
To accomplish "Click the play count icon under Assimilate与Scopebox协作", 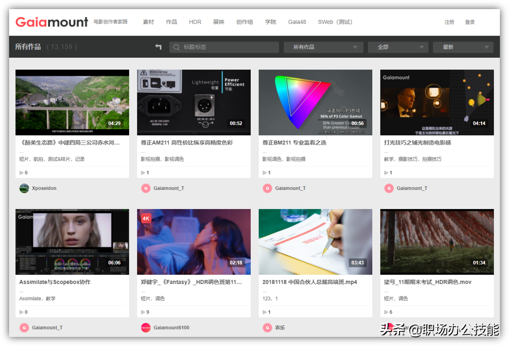I will tap(20, 312).
